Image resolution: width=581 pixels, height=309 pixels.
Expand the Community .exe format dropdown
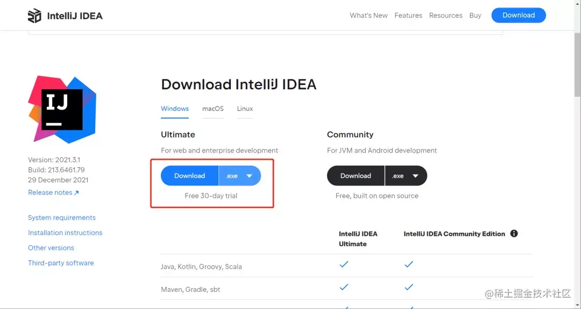[406, 176]
